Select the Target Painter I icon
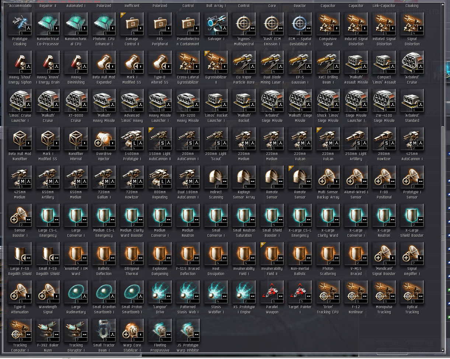The height and width of the screenshot is (359, 450). 300,292
